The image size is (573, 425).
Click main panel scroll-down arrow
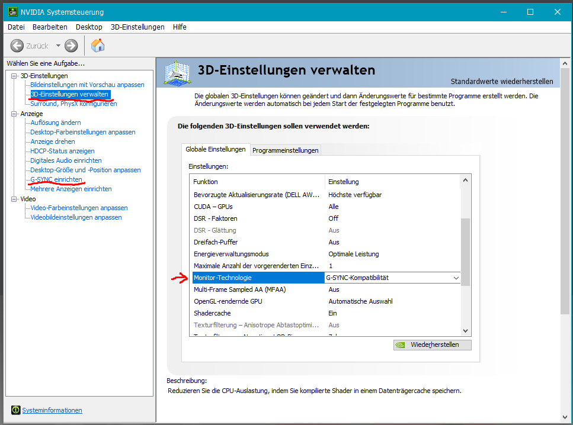click(565, 417)
